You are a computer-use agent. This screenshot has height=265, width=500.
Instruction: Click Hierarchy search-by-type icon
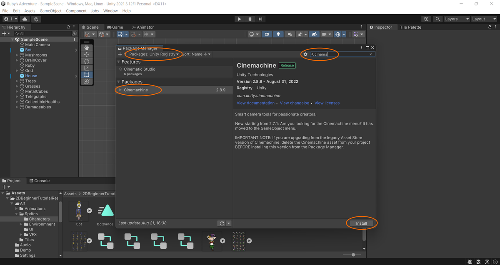75,34
